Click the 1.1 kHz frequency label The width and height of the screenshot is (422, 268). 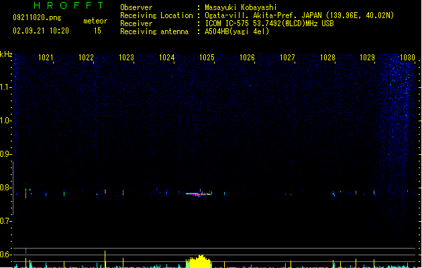pos(5,87)
